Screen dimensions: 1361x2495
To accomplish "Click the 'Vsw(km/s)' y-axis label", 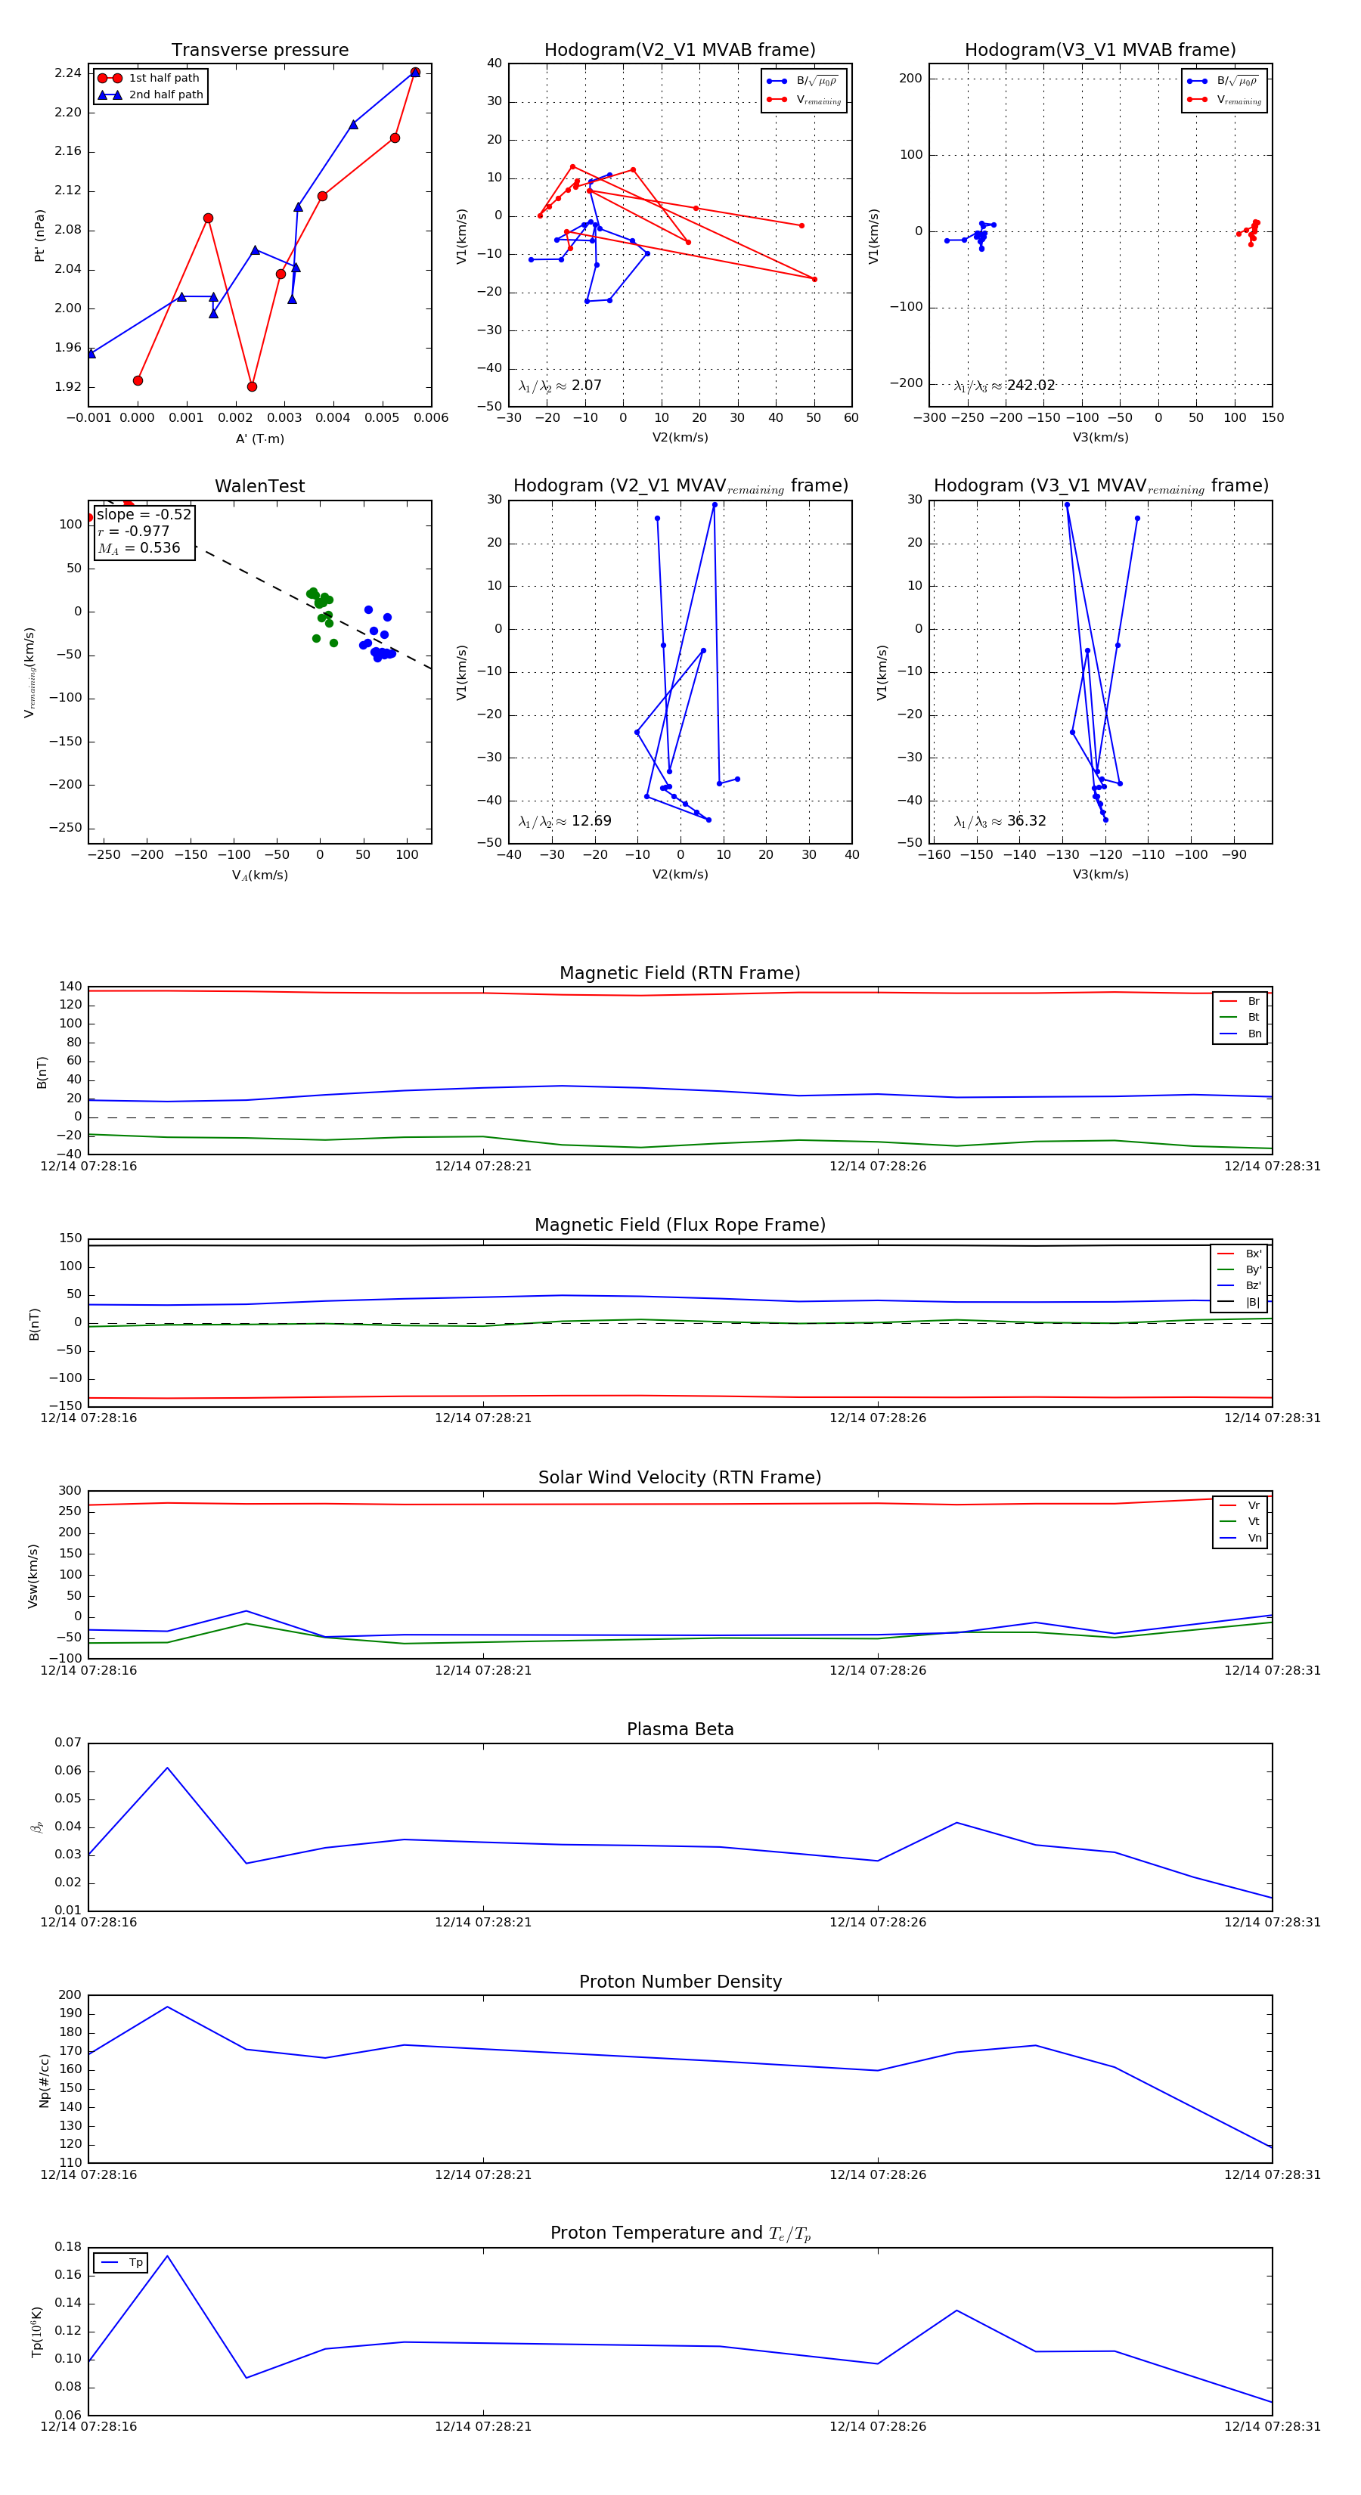I will point(33,1576).
